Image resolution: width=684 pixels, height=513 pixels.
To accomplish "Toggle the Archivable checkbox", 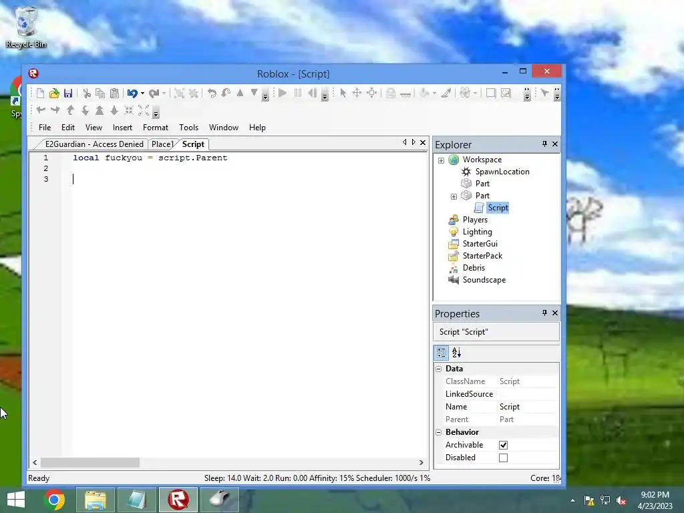I will tap(503, 445).
